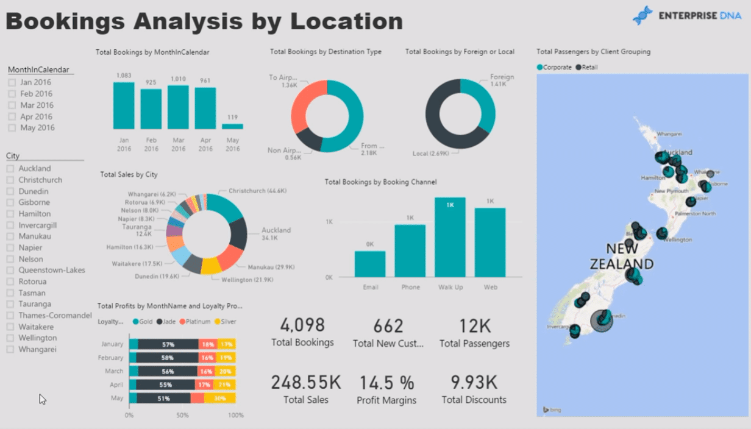Click the 12K Total Passengers card

coord(475,332)
